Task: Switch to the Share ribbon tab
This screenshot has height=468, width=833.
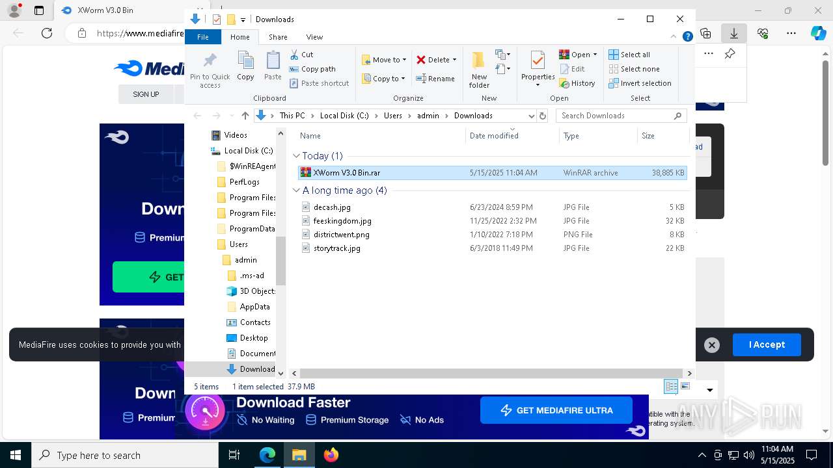Action: [278, 37]
